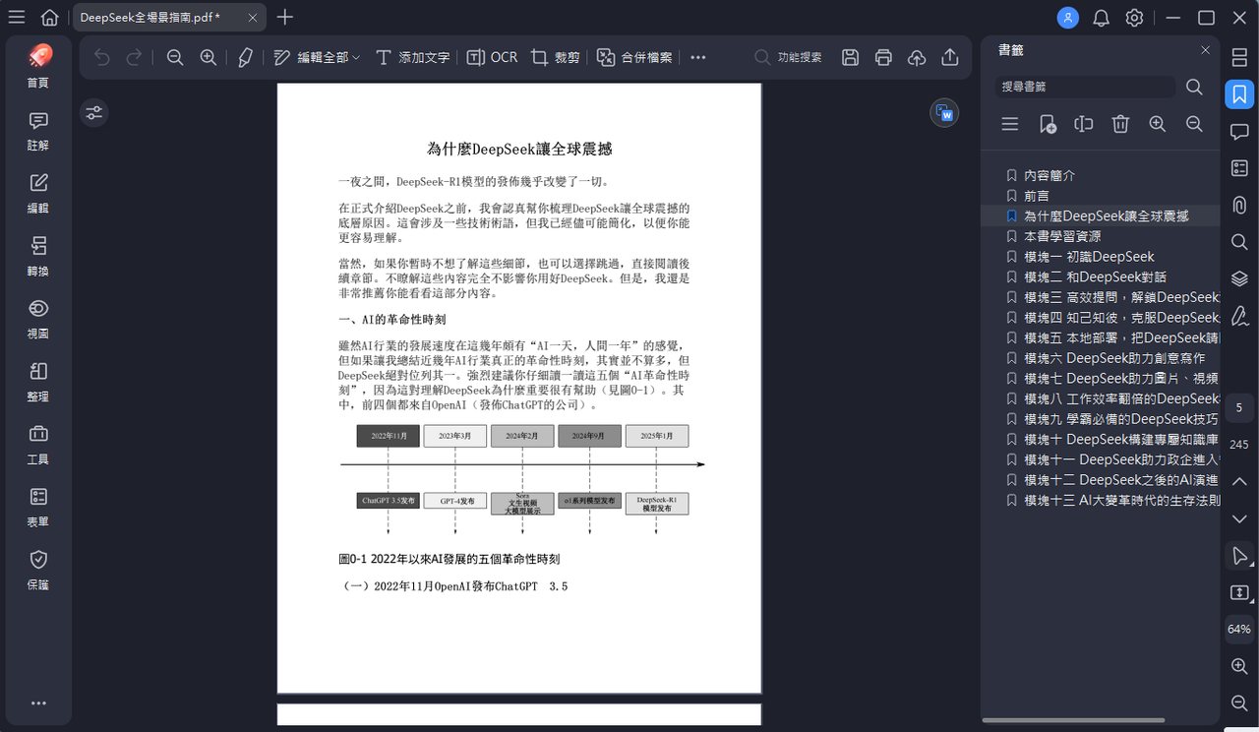Open the attachments paperclip panel
The width and height of the screenshot is (1259, 732).
(1239, 205)
